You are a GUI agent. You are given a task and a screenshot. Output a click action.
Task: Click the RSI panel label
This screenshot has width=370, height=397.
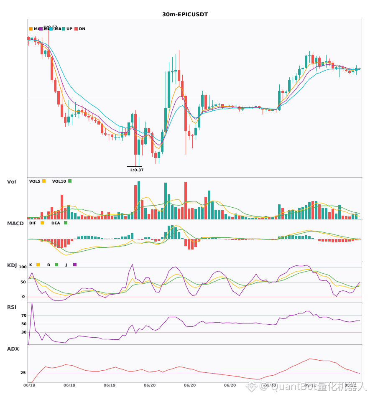coord(12,307)
